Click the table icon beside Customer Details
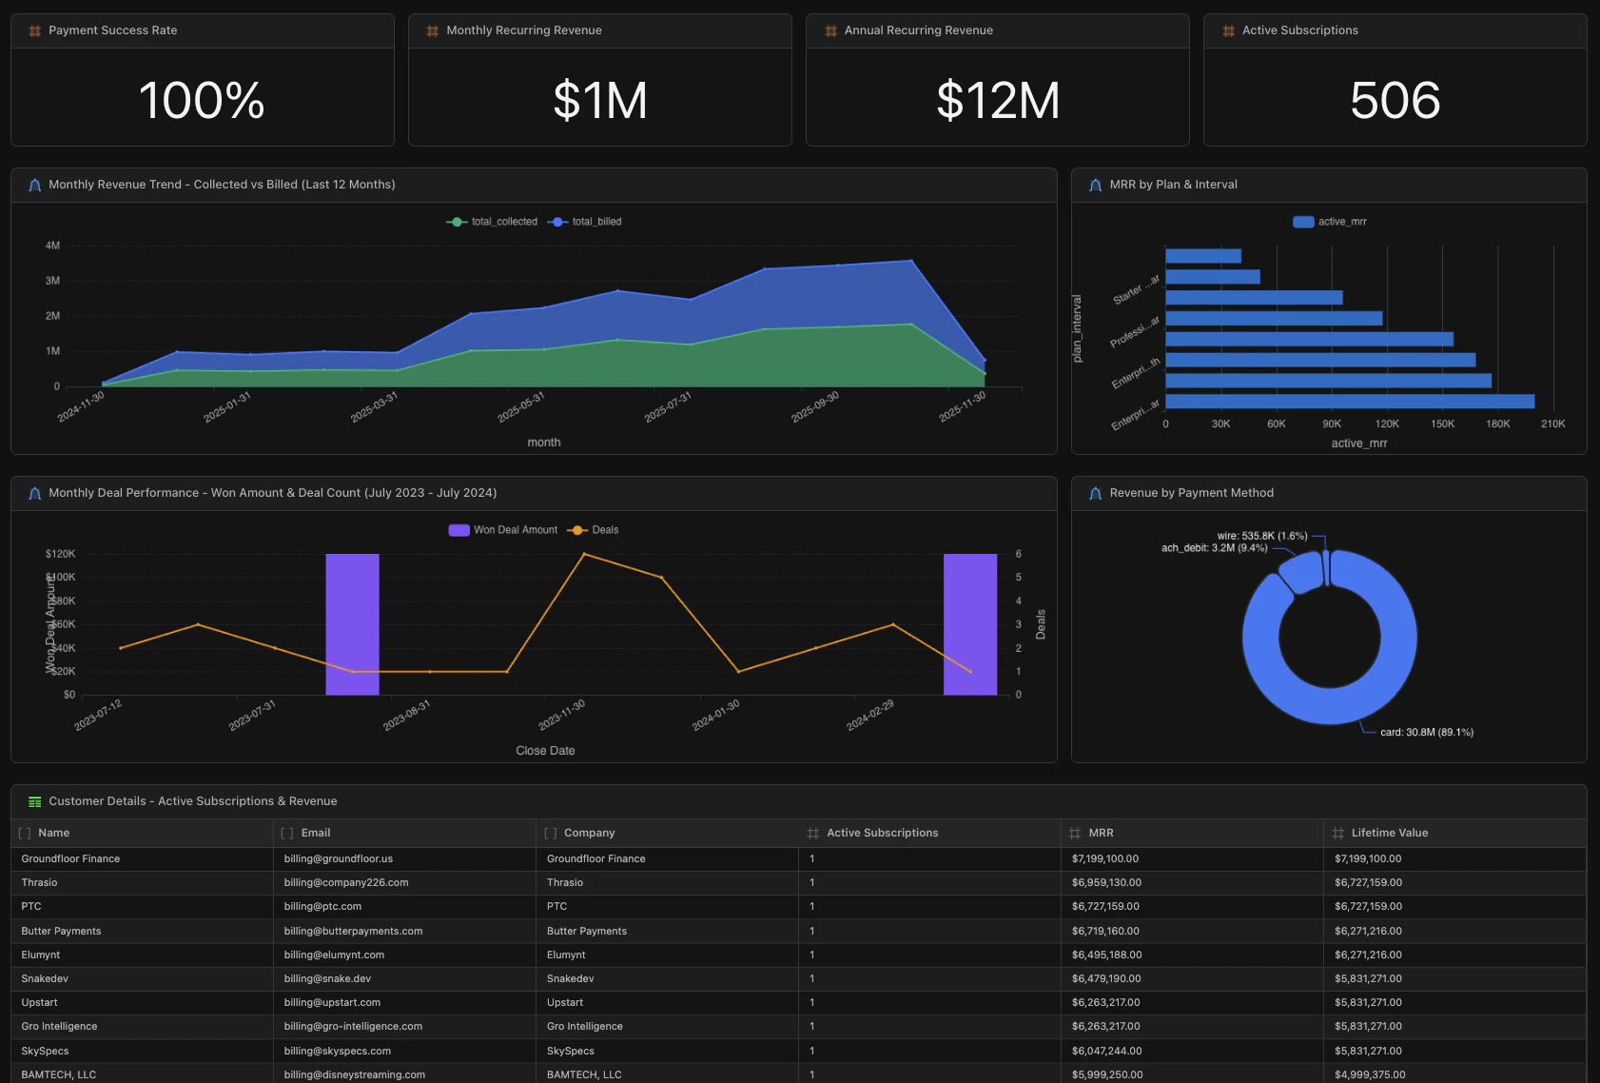This screenshot has width=1600, height=1083. (x=35, y=801)
